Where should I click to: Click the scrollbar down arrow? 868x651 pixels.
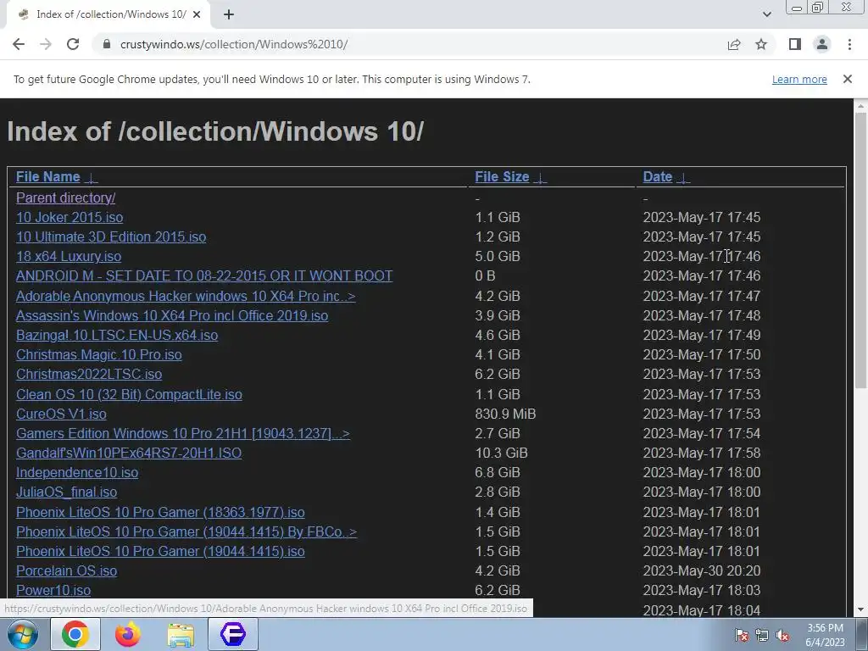pos(860,609)
